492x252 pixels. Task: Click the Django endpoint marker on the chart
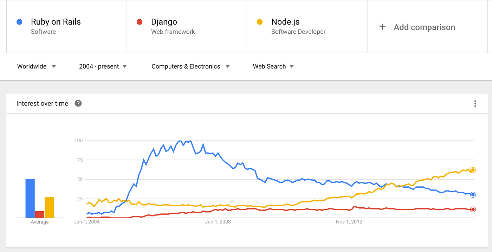click(x=473, y=209)
